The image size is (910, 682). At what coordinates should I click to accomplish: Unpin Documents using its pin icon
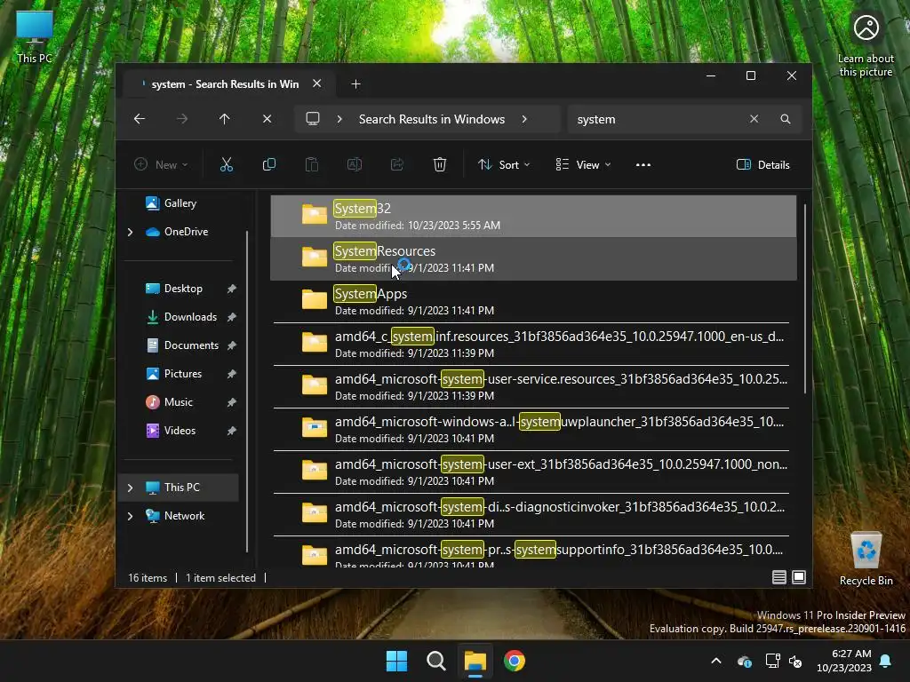tap(232, 345)
